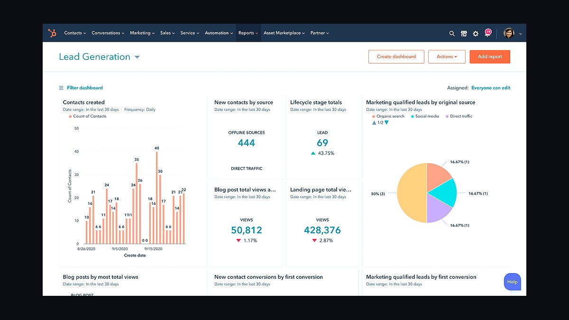569x320 pixels.
Task: Click the Contacts created report title
Action: [x=84, y=102]
